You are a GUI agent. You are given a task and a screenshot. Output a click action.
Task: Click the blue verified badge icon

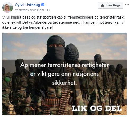(x=43, y=5)
